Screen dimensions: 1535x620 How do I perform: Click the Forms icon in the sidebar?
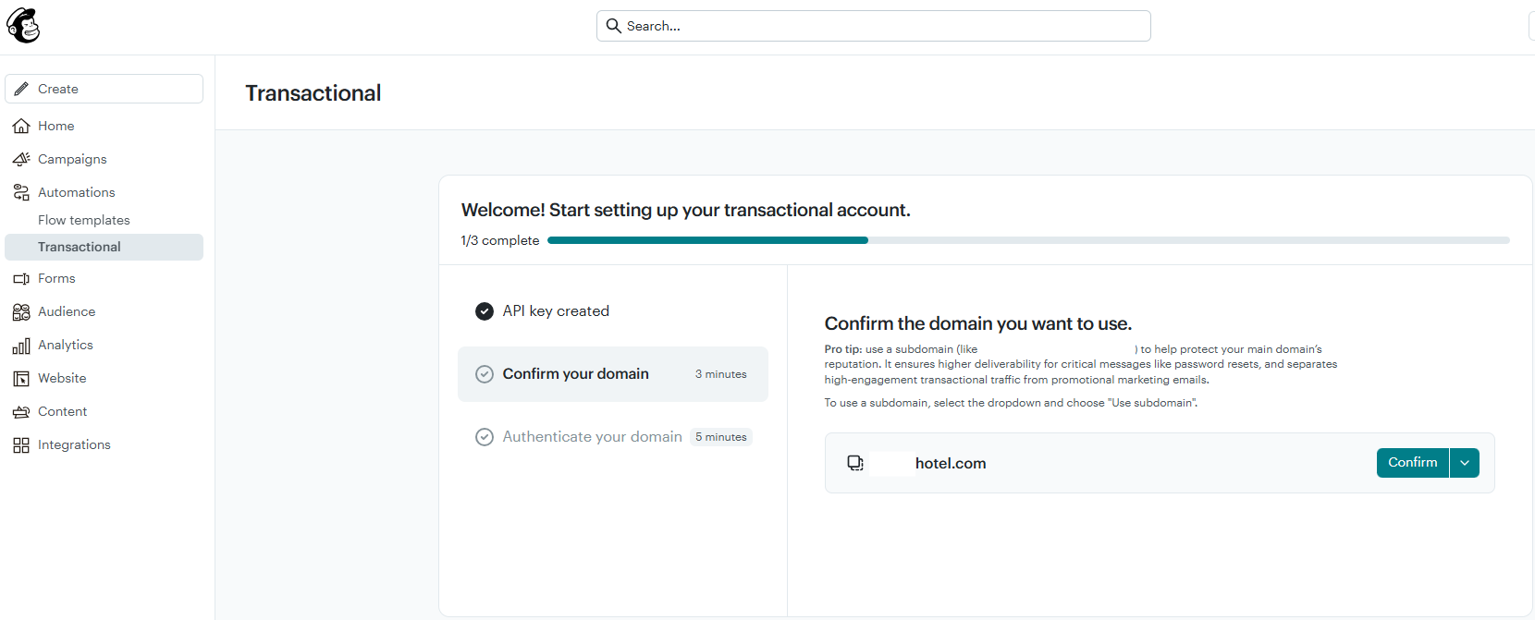pos(21,278)
